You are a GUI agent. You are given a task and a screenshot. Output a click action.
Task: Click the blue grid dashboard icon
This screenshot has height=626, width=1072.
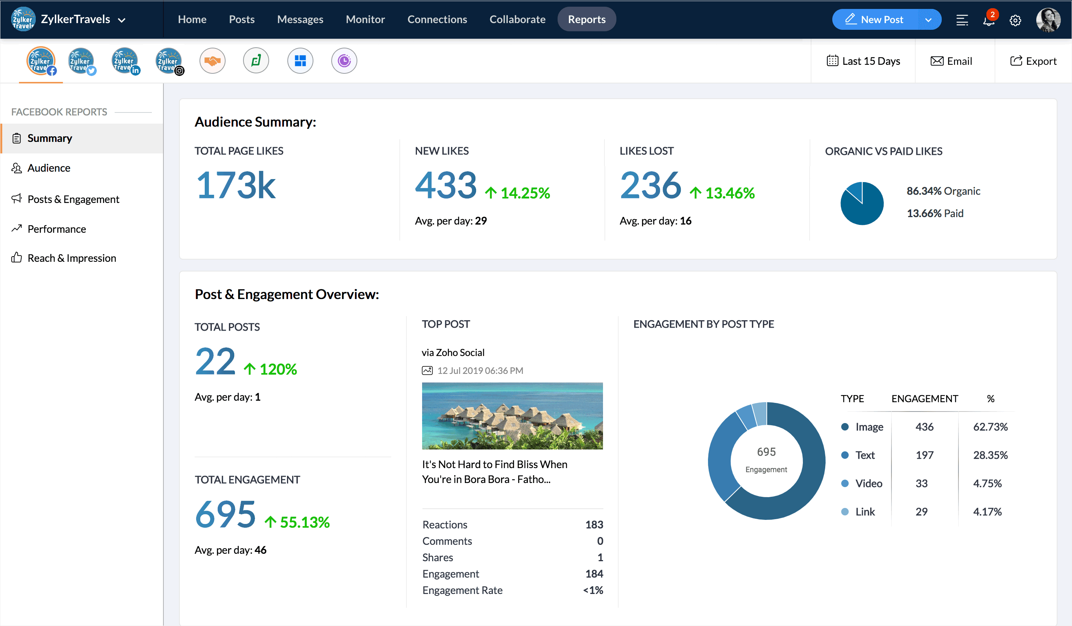[300, 61]
